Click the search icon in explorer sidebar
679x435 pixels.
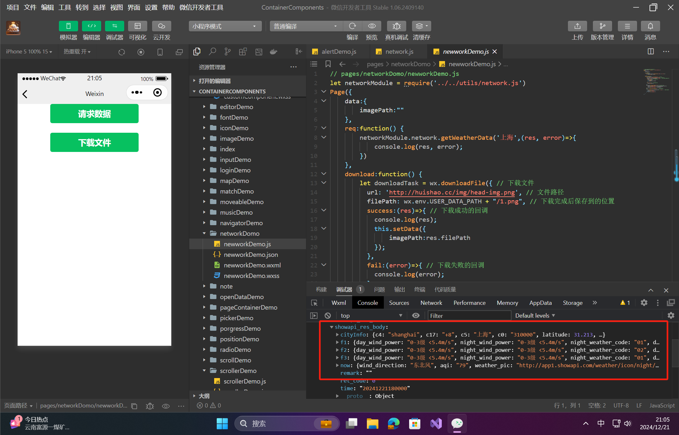(x=212, y=51)
